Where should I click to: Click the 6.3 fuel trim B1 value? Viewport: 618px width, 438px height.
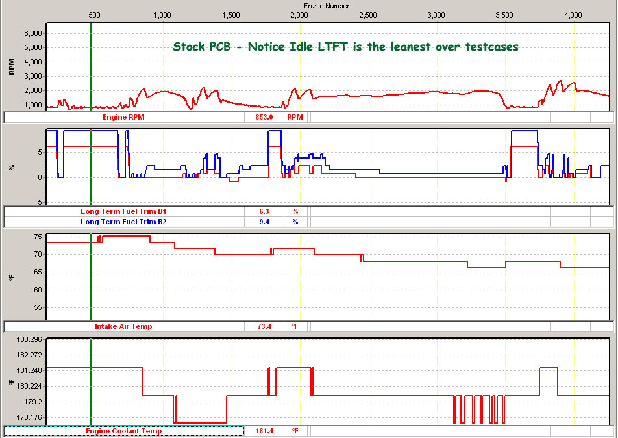[x=264, y=211]
